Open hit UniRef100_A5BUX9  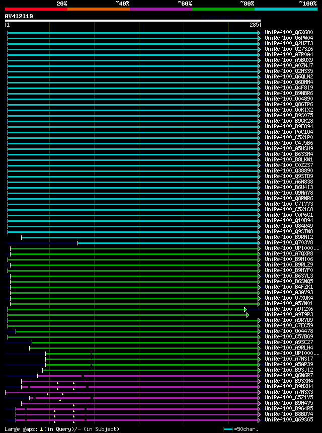click(289, 60)
